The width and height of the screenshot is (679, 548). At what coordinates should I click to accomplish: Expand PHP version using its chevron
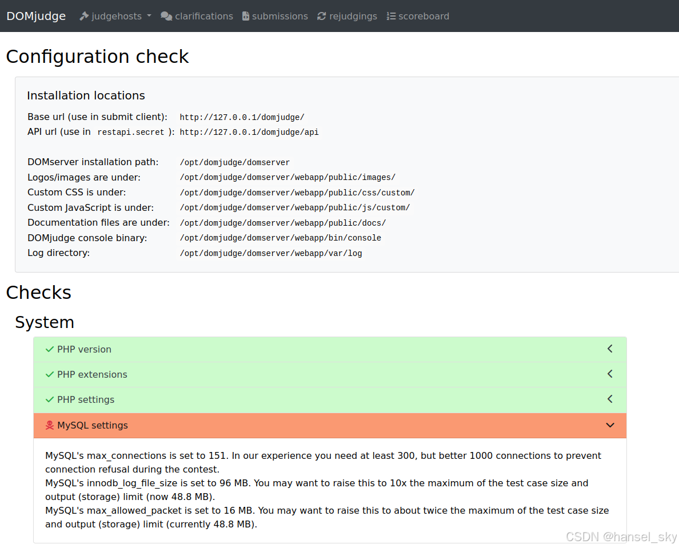[x=610, y=349]
